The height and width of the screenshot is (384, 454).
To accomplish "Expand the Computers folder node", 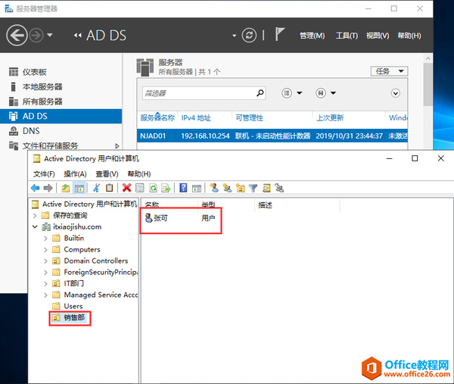I will [45, 249].
